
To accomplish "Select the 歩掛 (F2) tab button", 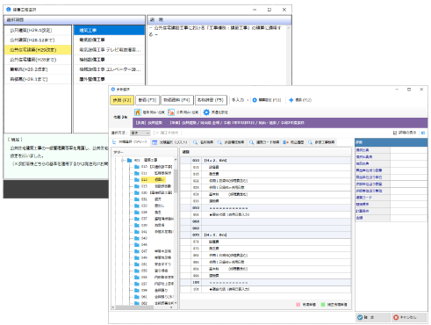I will click(x=122, y=100).
